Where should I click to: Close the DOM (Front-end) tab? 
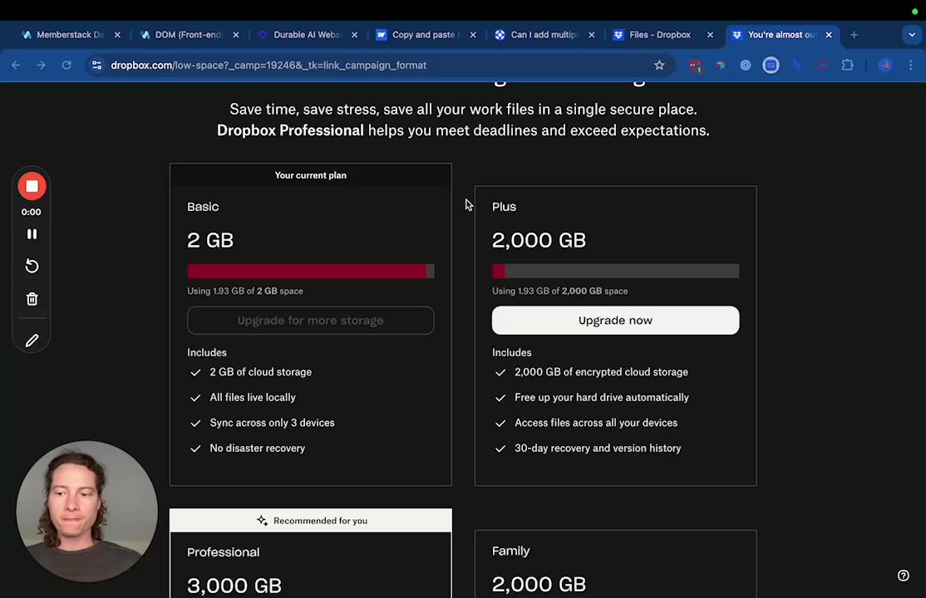(x=235, y=35)
